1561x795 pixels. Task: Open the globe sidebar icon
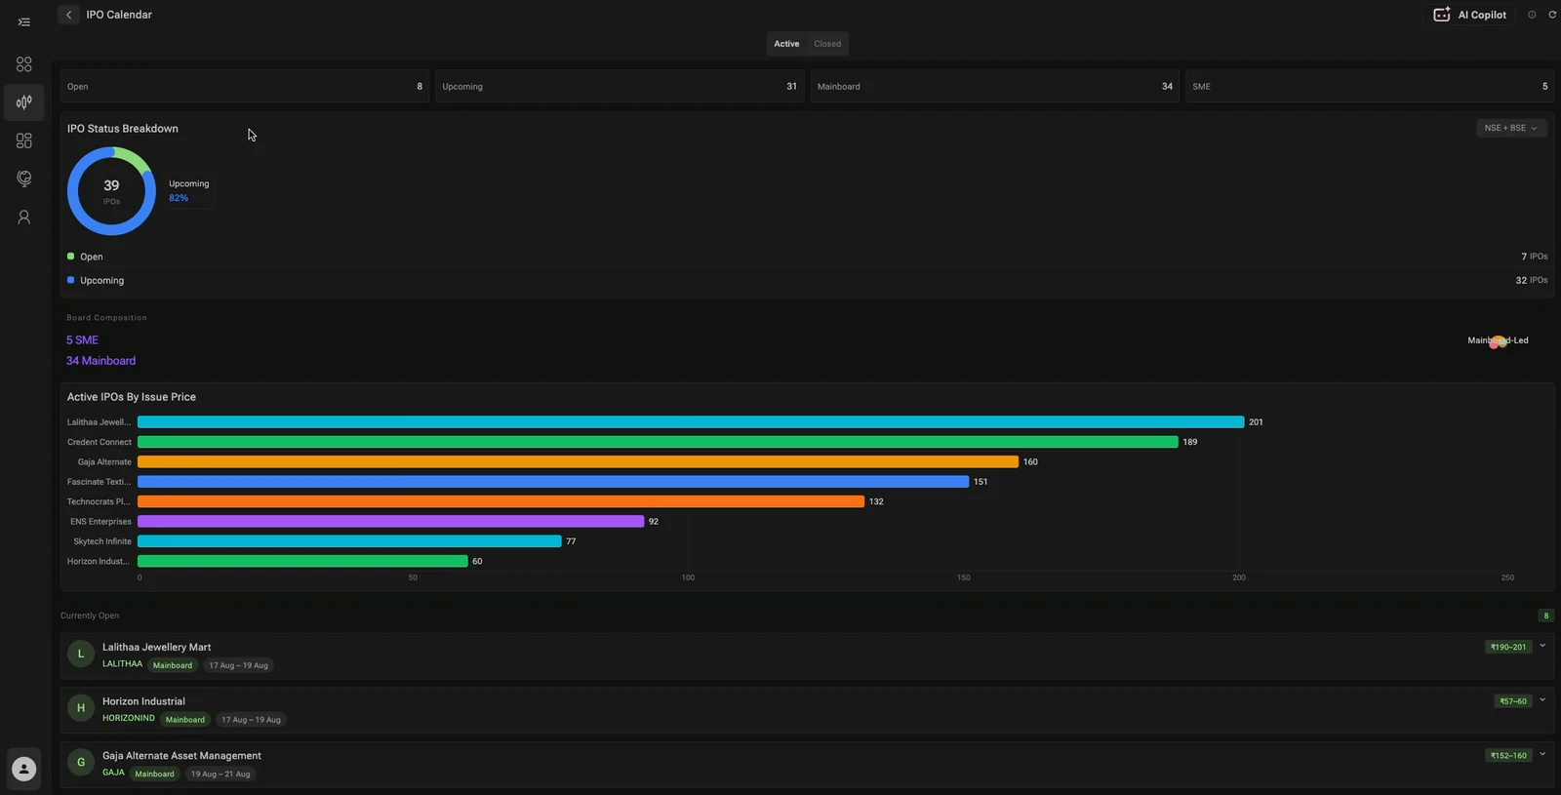point(23,179)
